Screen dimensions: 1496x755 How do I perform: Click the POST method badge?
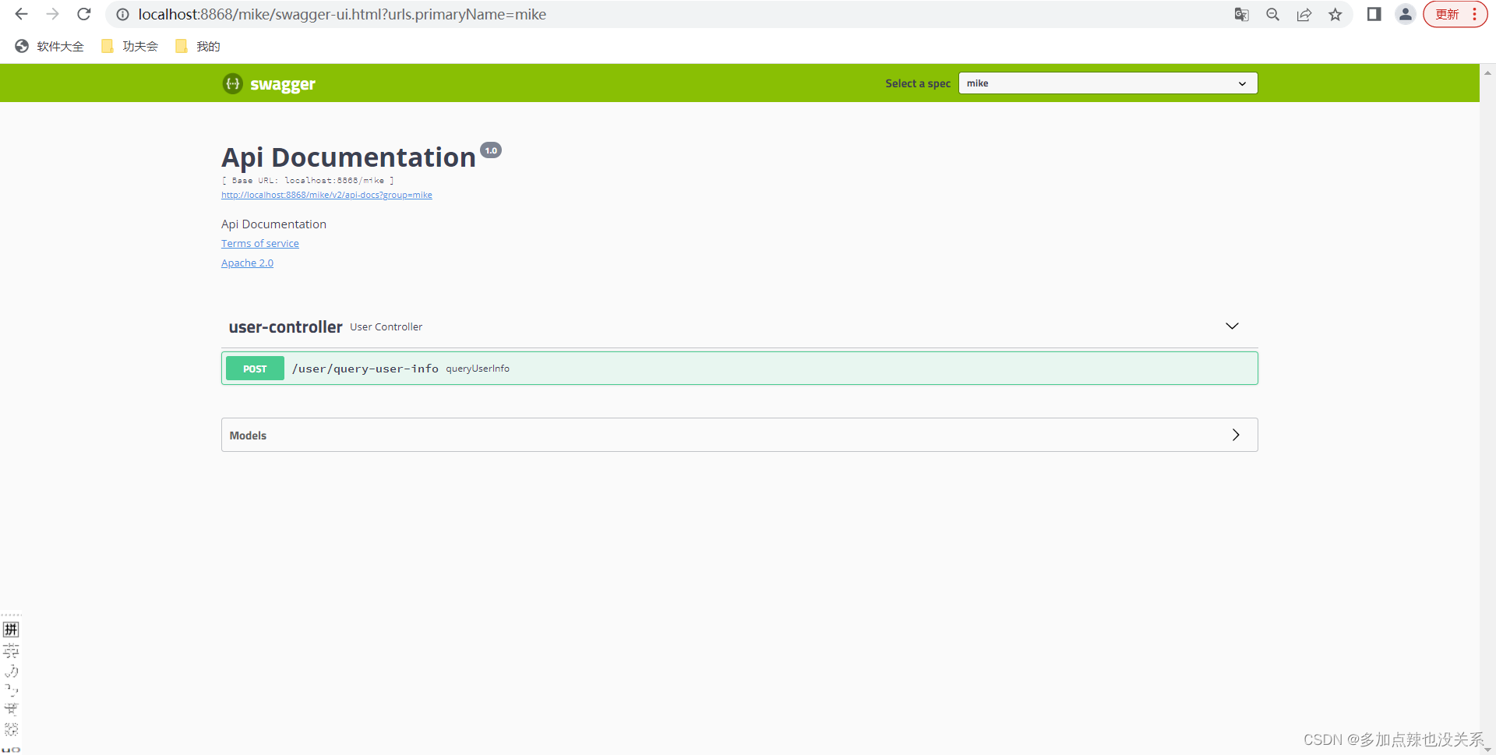coord(255,369)
